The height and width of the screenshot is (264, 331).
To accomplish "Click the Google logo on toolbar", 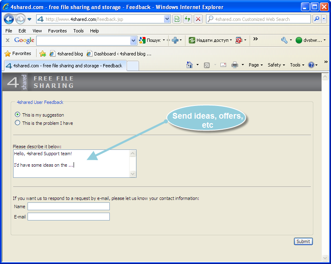I will [24, 40].
